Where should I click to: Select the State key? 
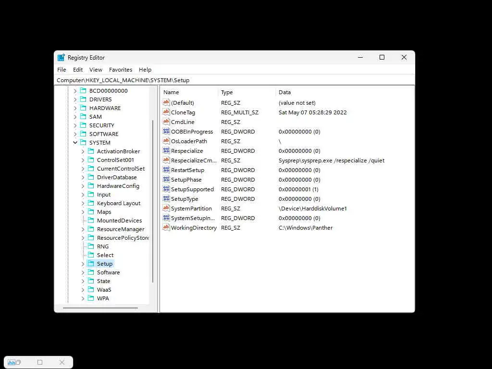[104, 281]
